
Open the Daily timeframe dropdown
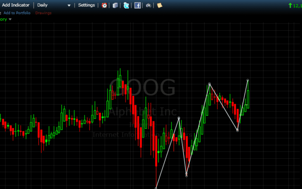point(54,5)
